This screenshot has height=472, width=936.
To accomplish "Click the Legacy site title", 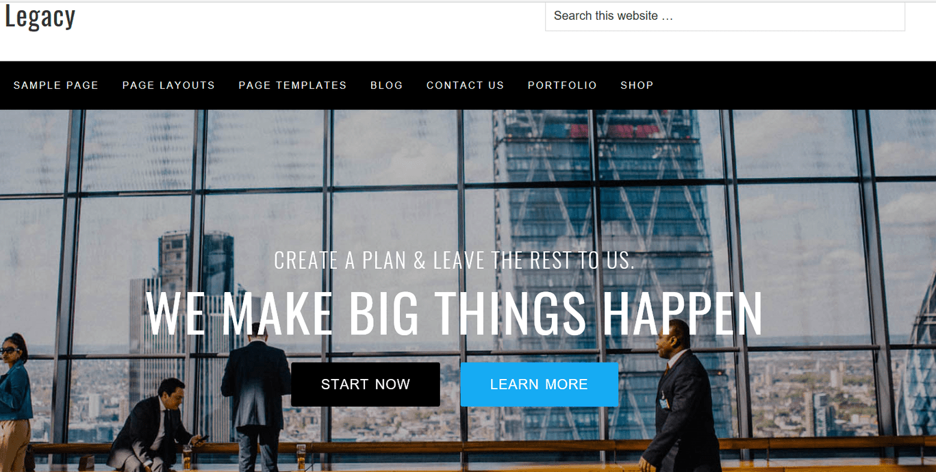I will (40, 16).
